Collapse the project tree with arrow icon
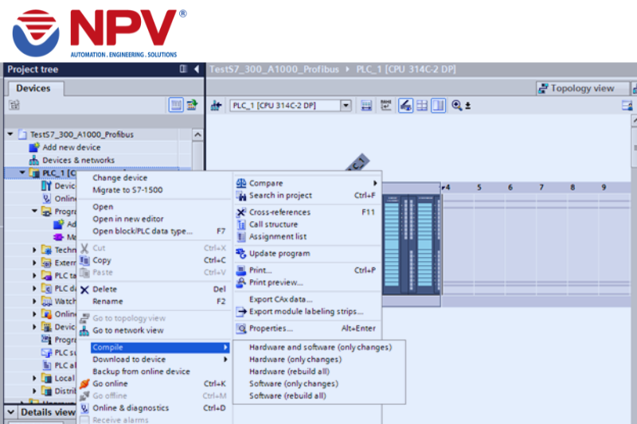The image size is (637, 424). click(197, 69)
